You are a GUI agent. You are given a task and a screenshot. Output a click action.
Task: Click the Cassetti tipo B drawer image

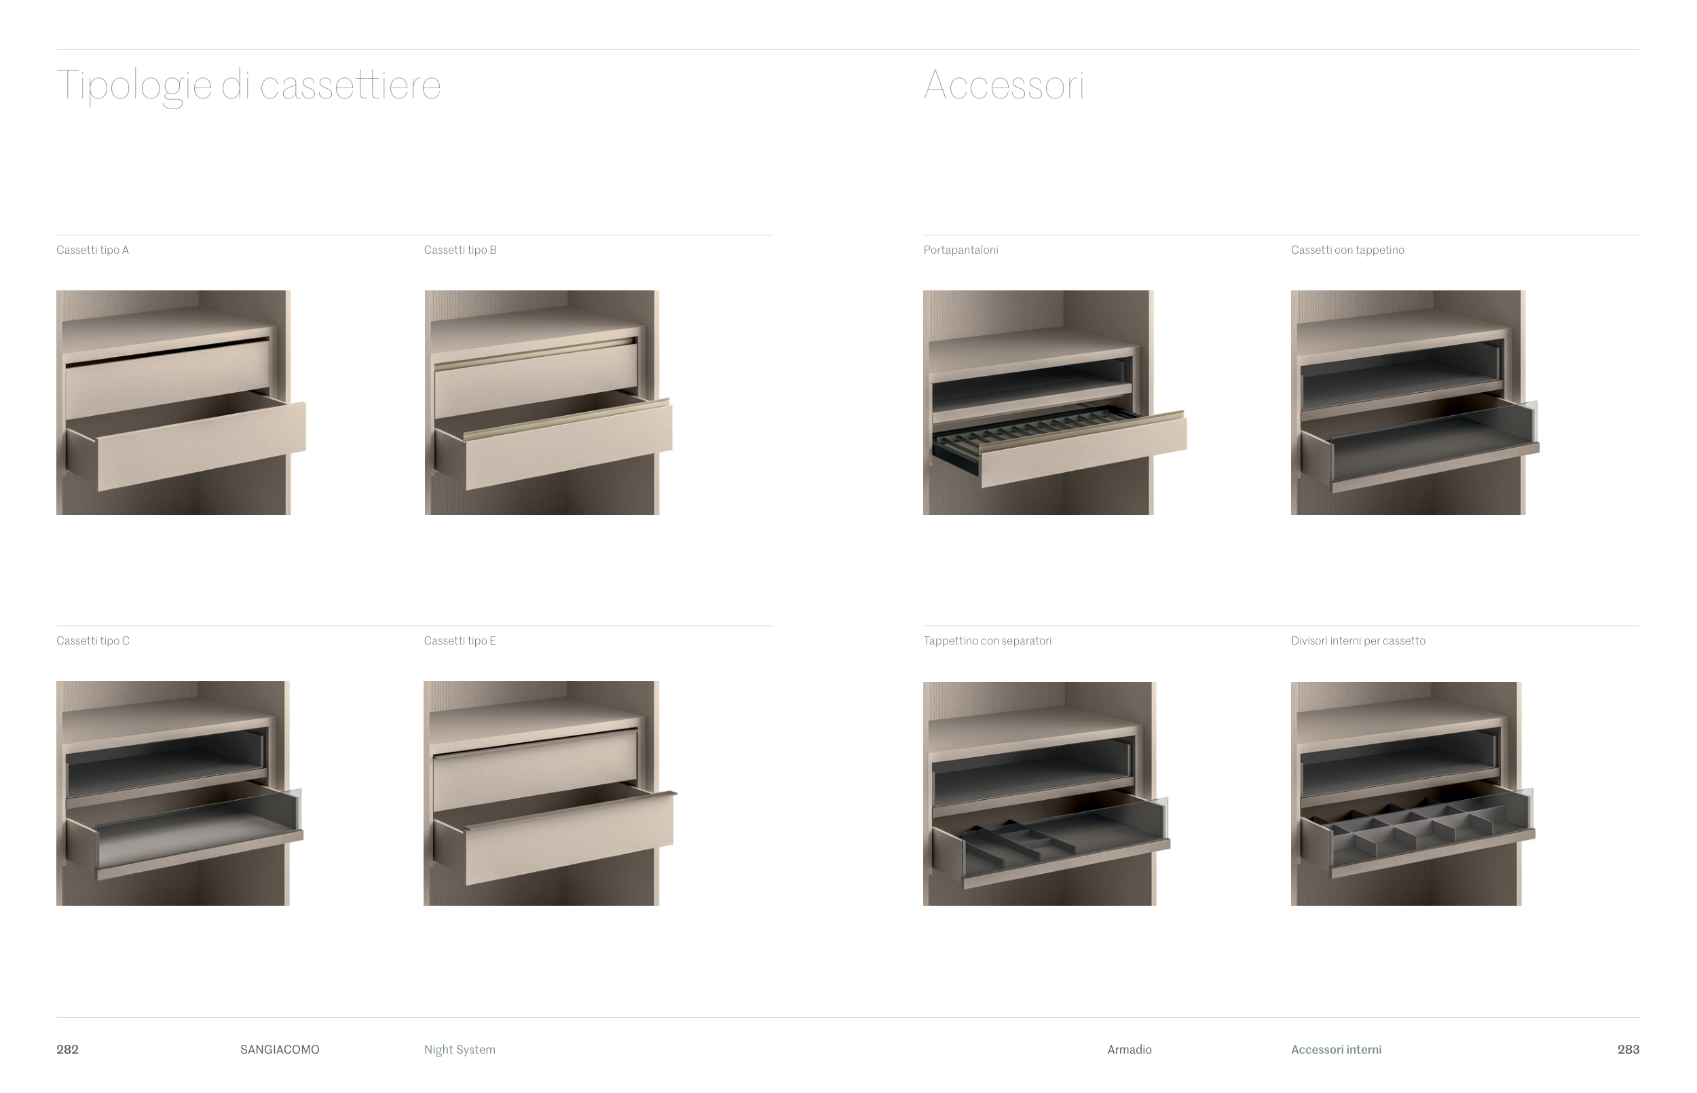pos(547,402)
